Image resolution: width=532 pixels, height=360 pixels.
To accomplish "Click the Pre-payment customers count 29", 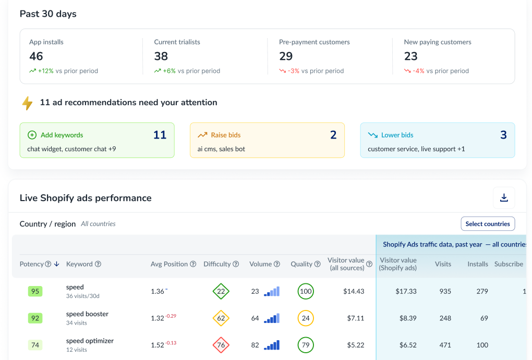I will pos(286,56).
